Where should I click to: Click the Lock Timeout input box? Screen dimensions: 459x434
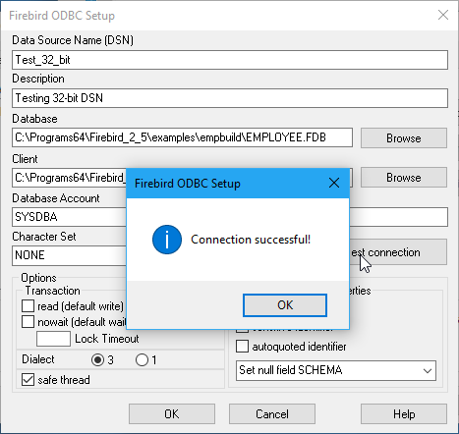[x=53, y=339]
